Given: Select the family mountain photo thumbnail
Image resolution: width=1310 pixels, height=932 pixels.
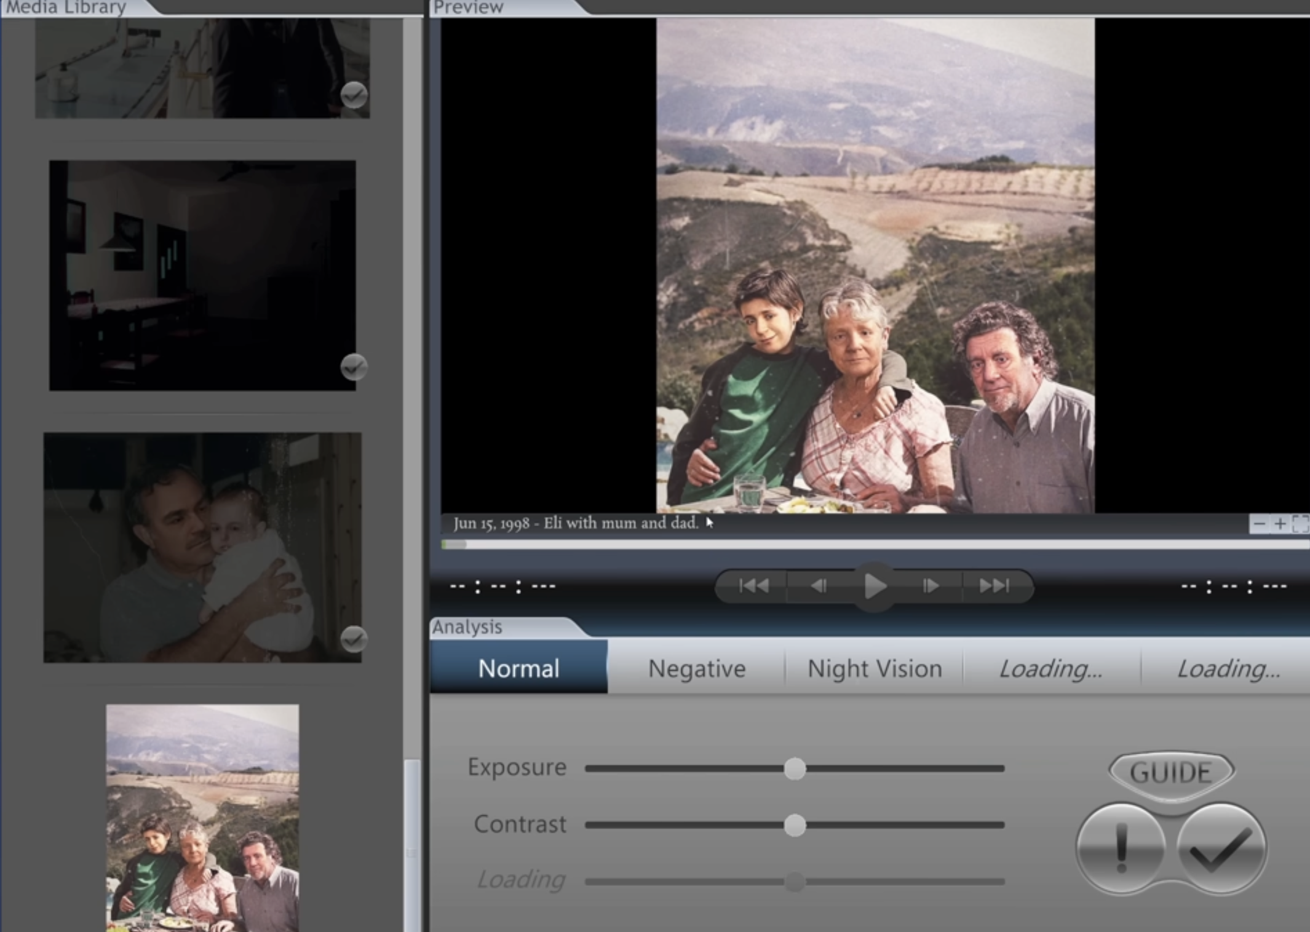Looking at the screenshot, I should [x=202, y=818].
